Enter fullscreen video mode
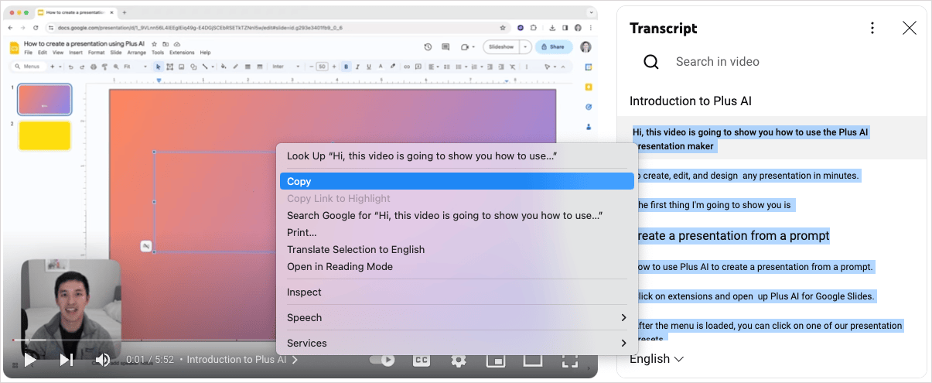This screenshot has width=932, height=383. pyautogui.click(x=569, y=360)
